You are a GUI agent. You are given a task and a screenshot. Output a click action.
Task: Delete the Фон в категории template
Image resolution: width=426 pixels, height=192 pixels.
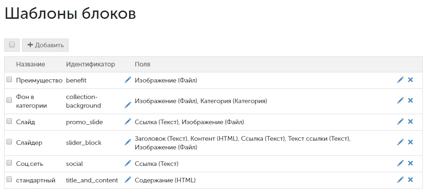(x=410, y=101)
